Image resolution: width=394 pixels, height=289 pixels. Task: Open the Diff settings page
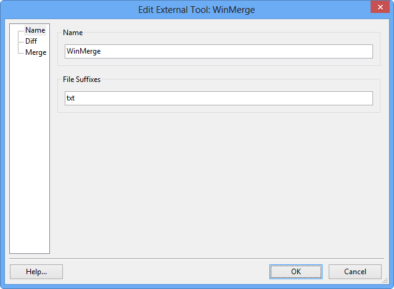(x=31, y=41)
